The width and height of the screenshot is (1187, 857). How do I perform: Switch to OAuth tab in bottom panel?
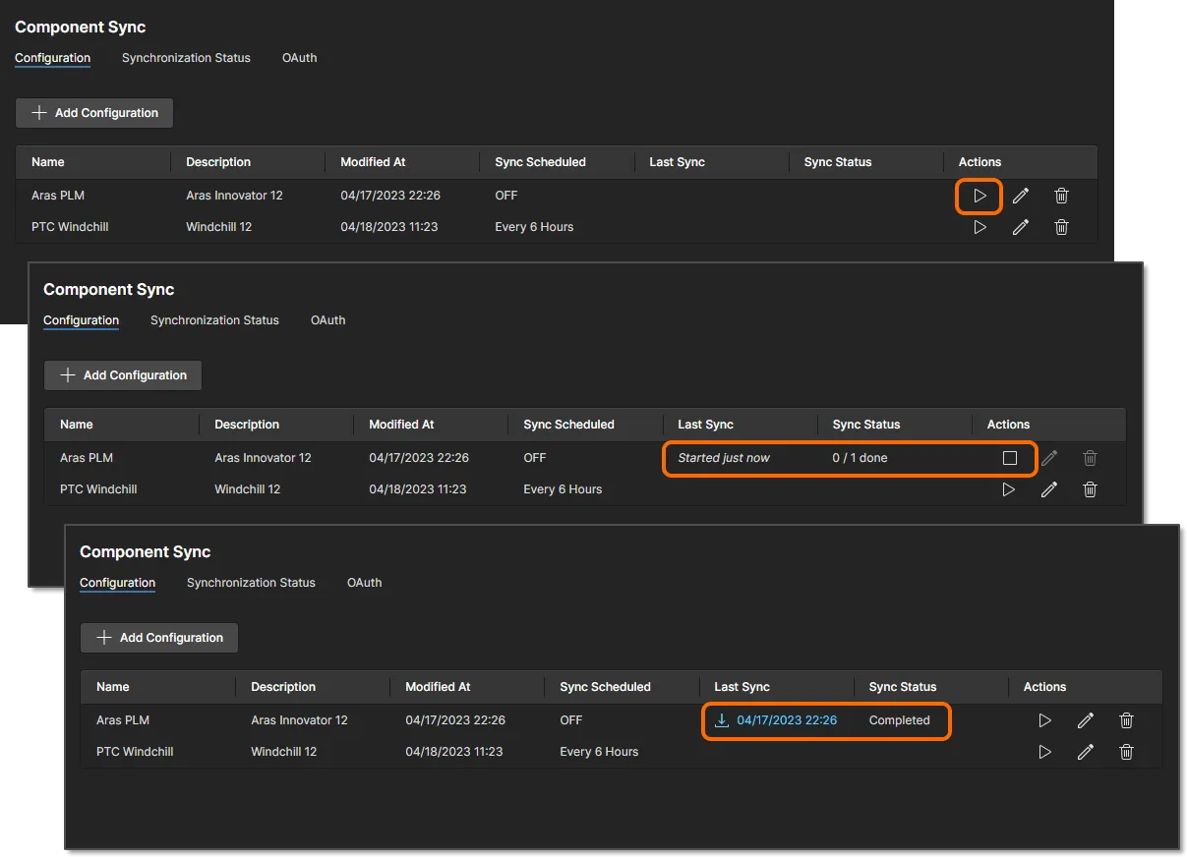[x=364, y=583]
